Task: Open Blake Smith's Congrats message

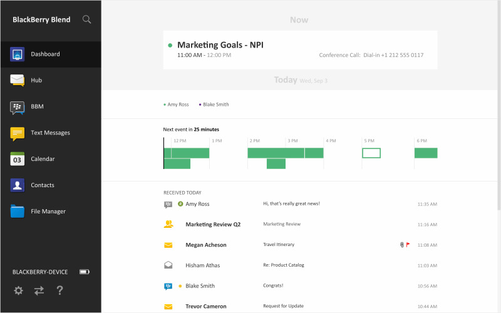Action: [x=301, y=285]
